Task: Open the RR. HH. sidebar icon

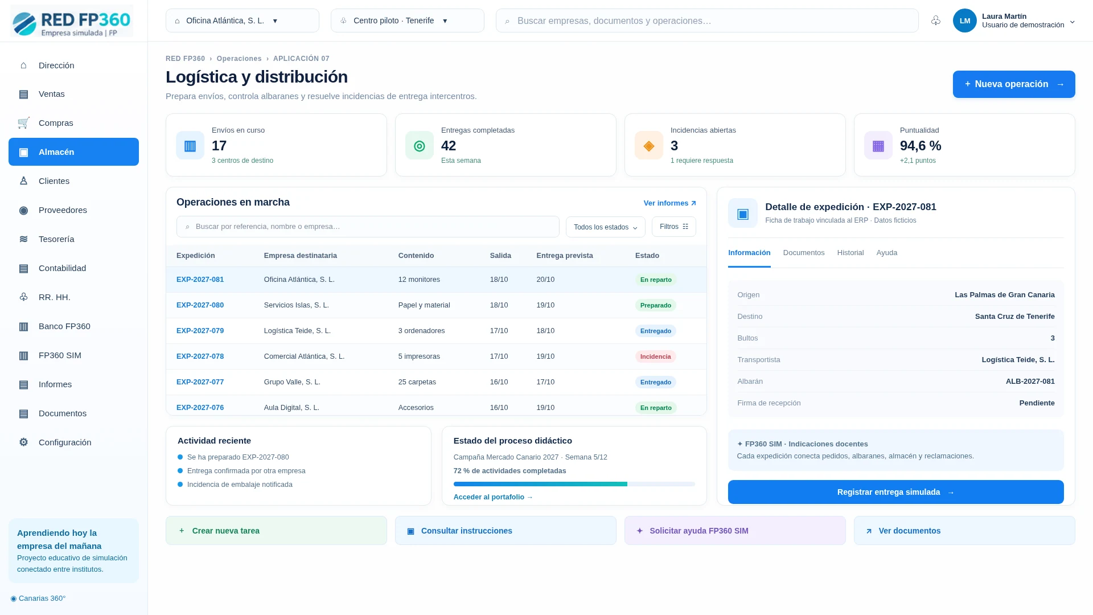Action: tap(23, 297)
